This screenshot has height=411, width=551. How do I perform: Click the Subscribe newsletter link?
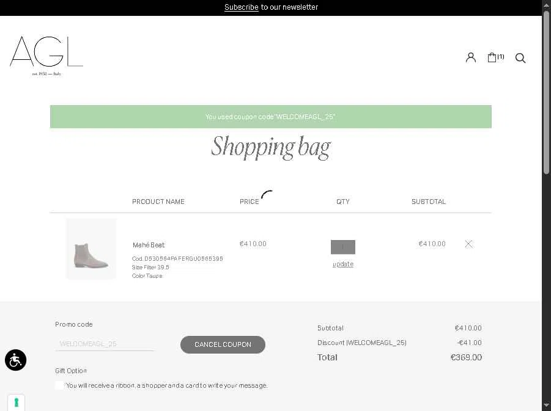[241, 7]
